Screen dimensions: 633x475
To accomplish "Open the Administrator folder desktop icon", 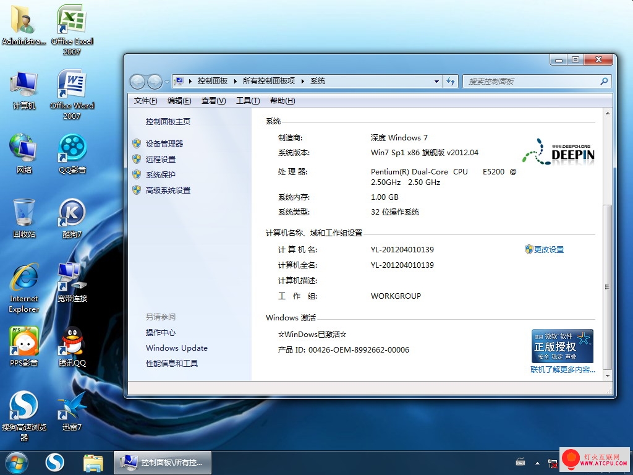I will (23, 24).
